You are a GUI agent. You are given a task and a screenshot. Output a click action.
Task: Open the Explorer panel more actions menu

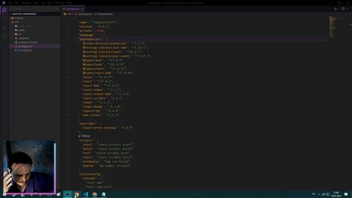tap(56, 9)
